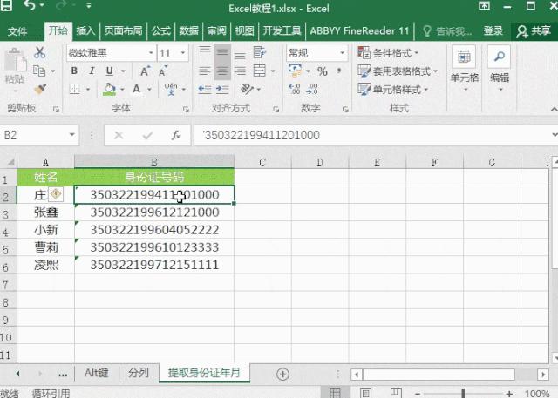Decrease font size with smaller A
The width and height of the screenshot is (558, 398).
163,71
